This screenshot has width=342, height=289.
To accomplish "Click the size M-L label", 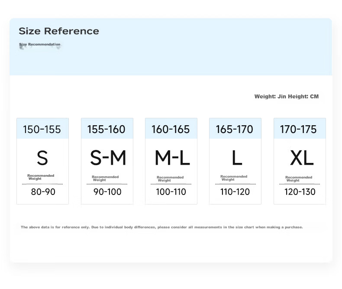I will pos(172,158).
